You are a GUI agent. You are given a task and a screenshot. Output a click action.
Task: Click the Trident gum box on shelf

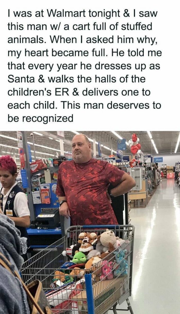(38, 165)
